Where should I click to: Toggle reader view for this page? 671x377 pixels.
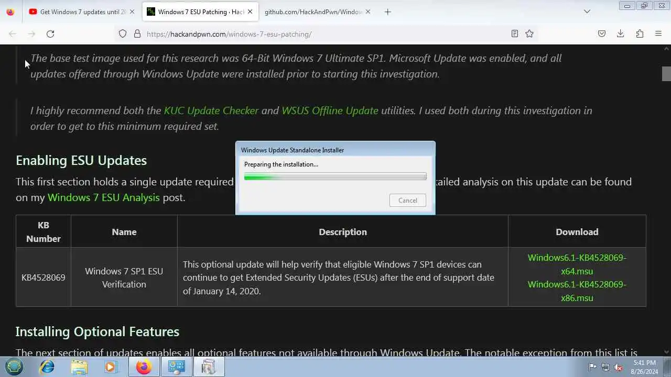(515, 34)
